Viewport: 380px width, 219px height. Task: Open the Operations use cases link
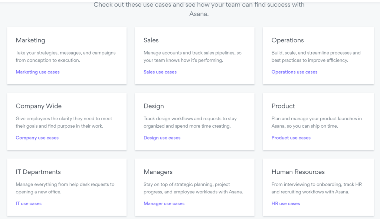pos(294,72)
